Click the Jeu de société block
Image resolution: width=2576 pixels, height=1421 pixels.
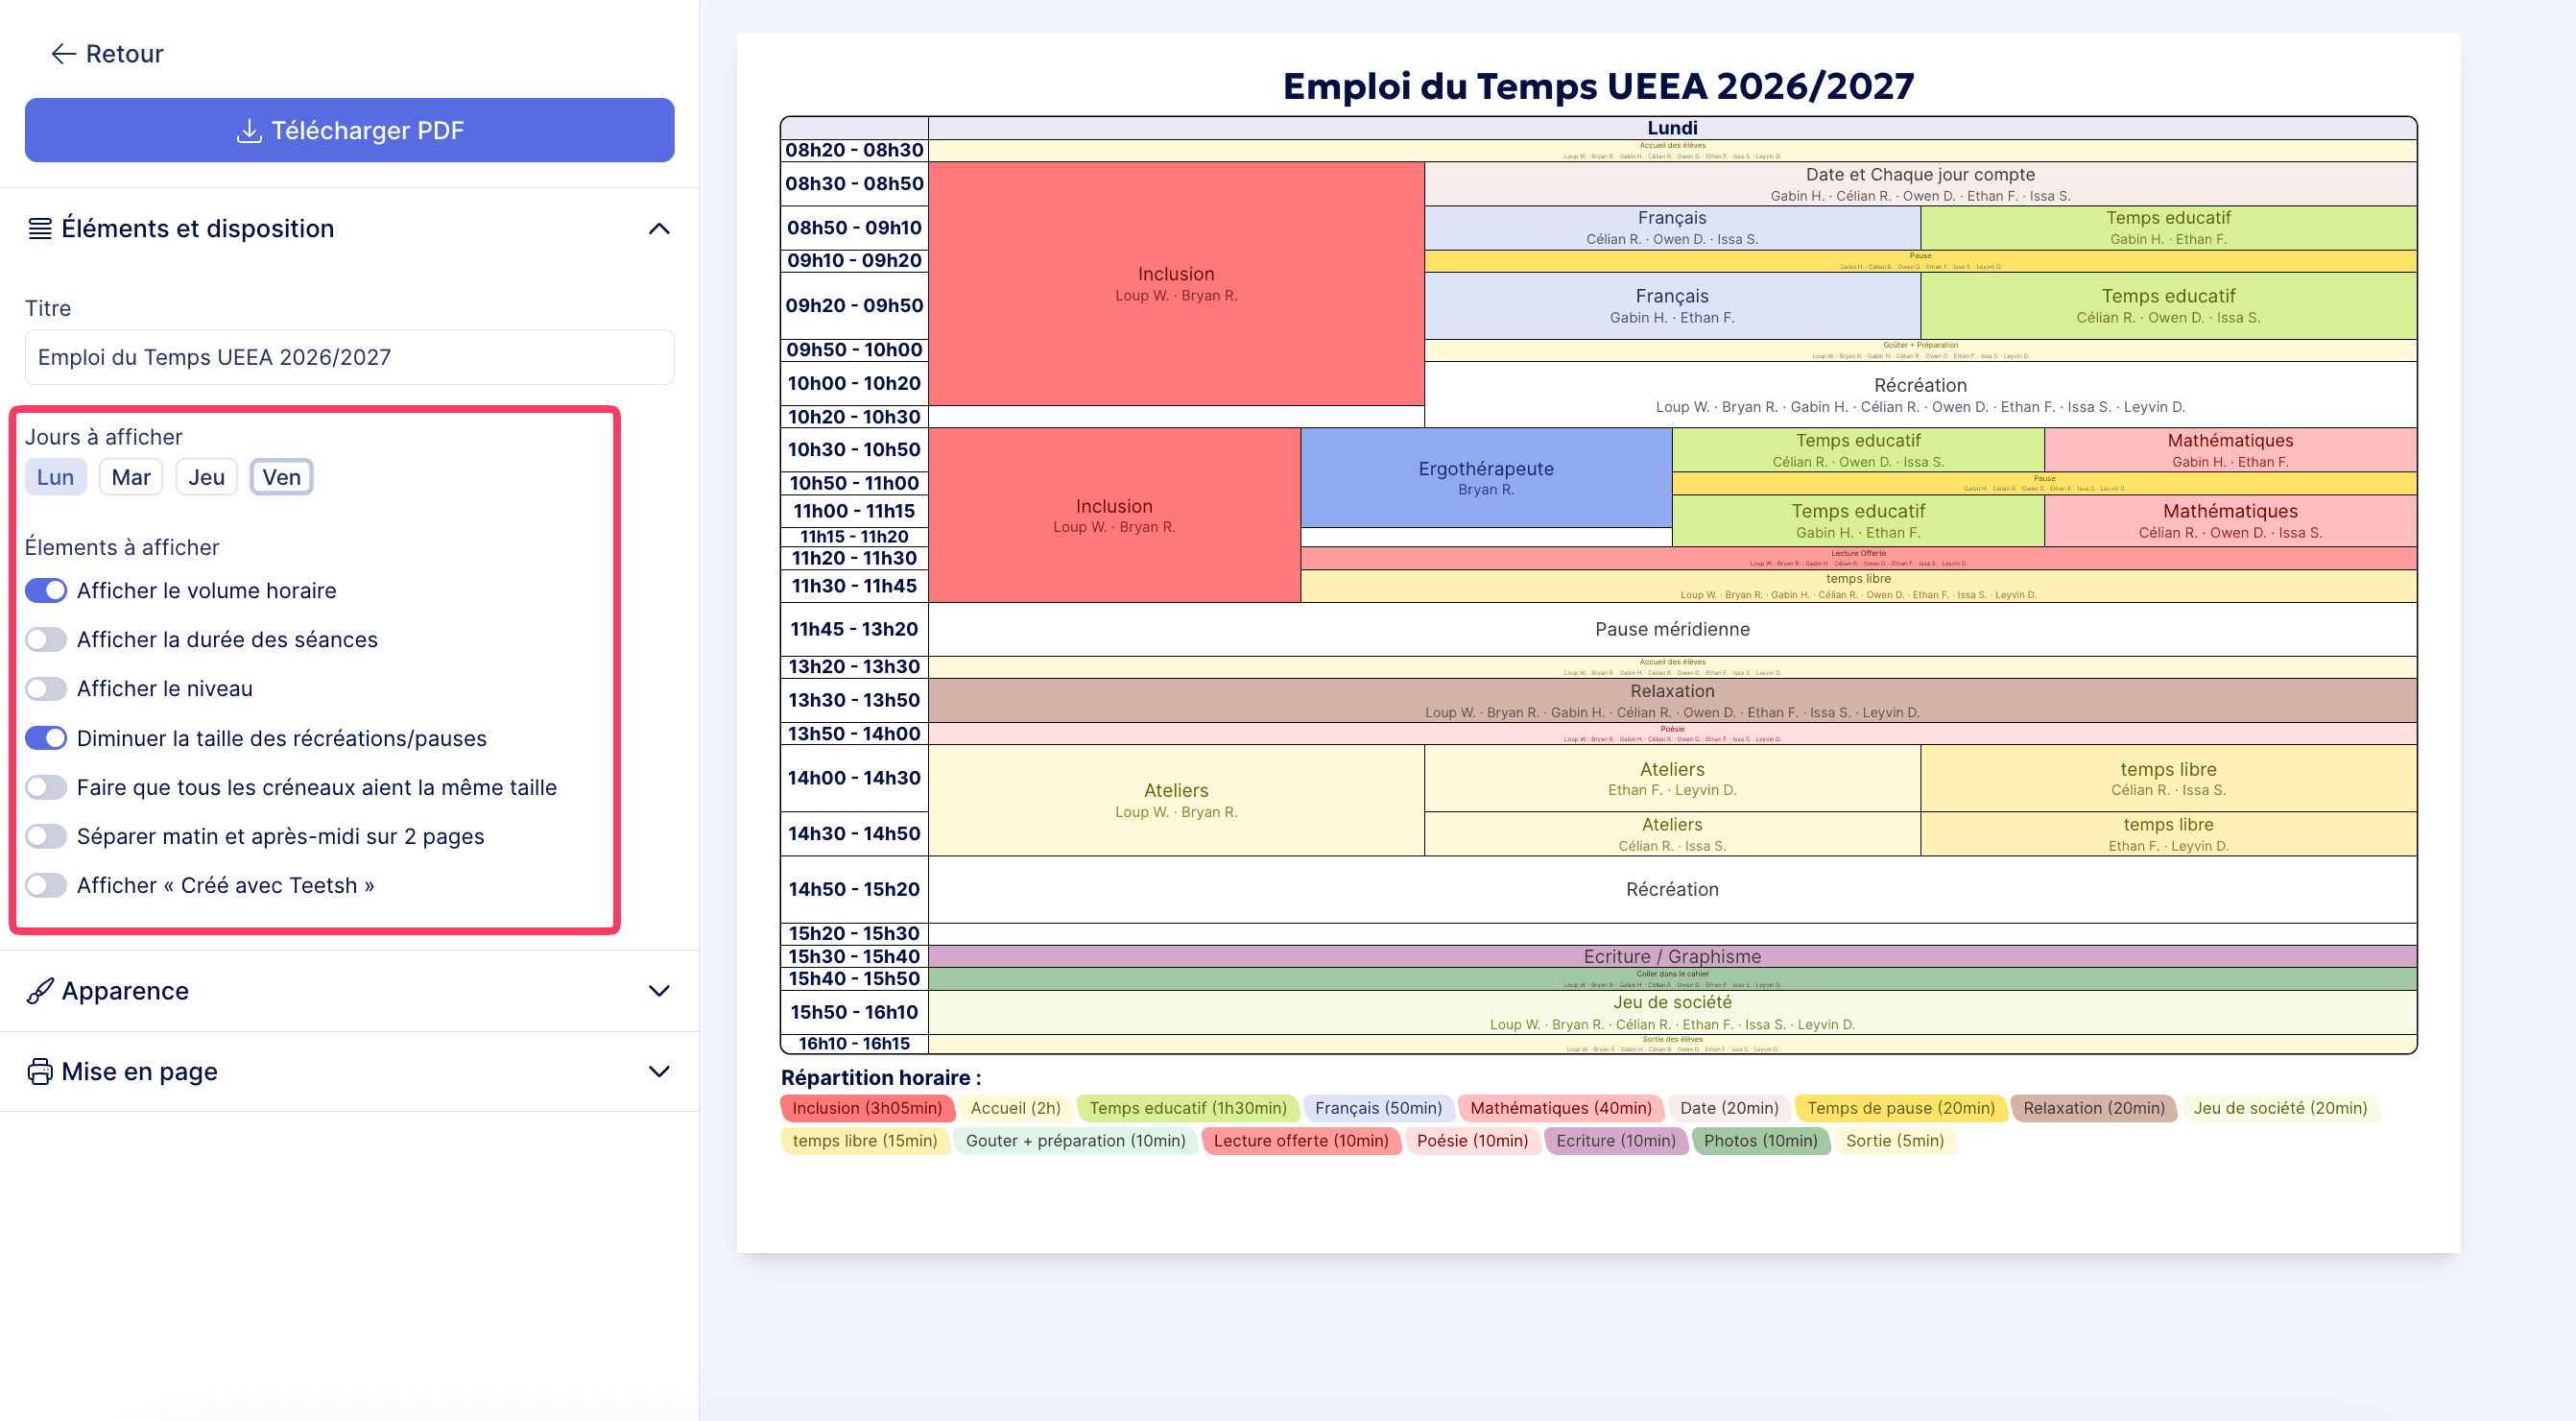click(1672, 1013)
